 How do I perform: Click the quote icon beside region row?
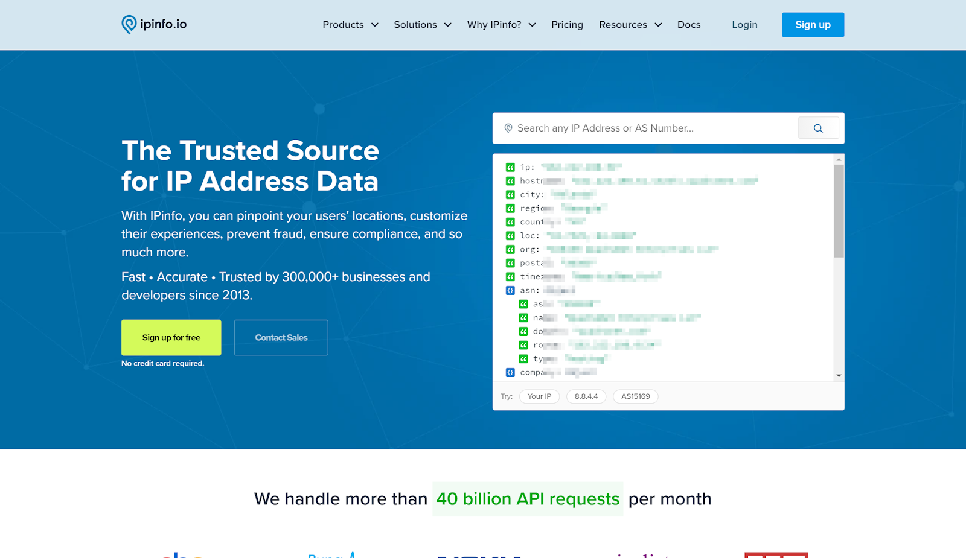(x=510, y=208)
